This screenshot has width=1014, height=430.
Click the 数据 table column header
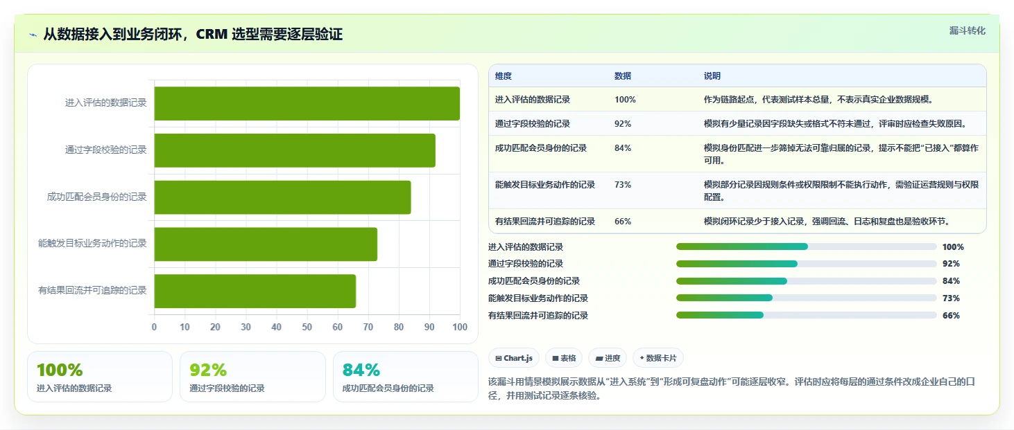(x=623, y=75)
